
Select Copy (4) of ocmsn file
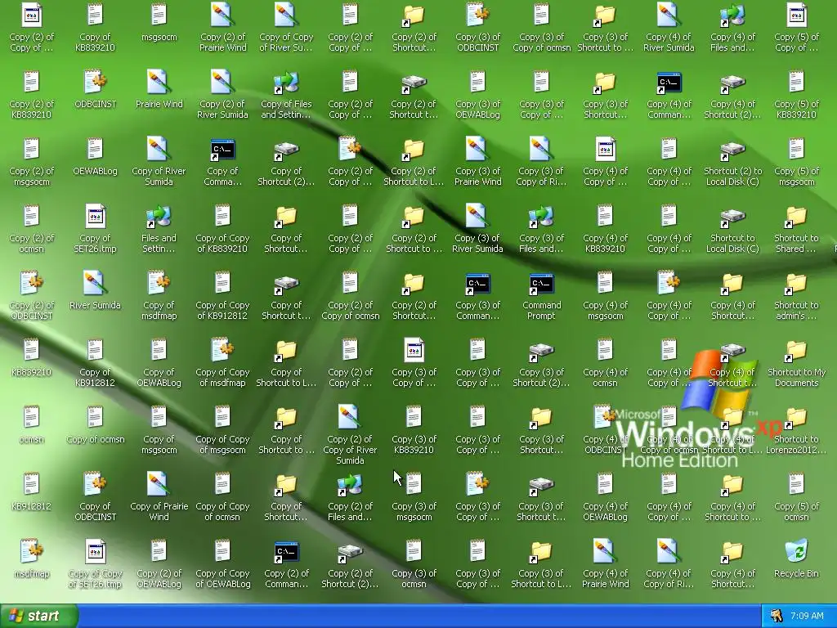[x=605, y=350]
